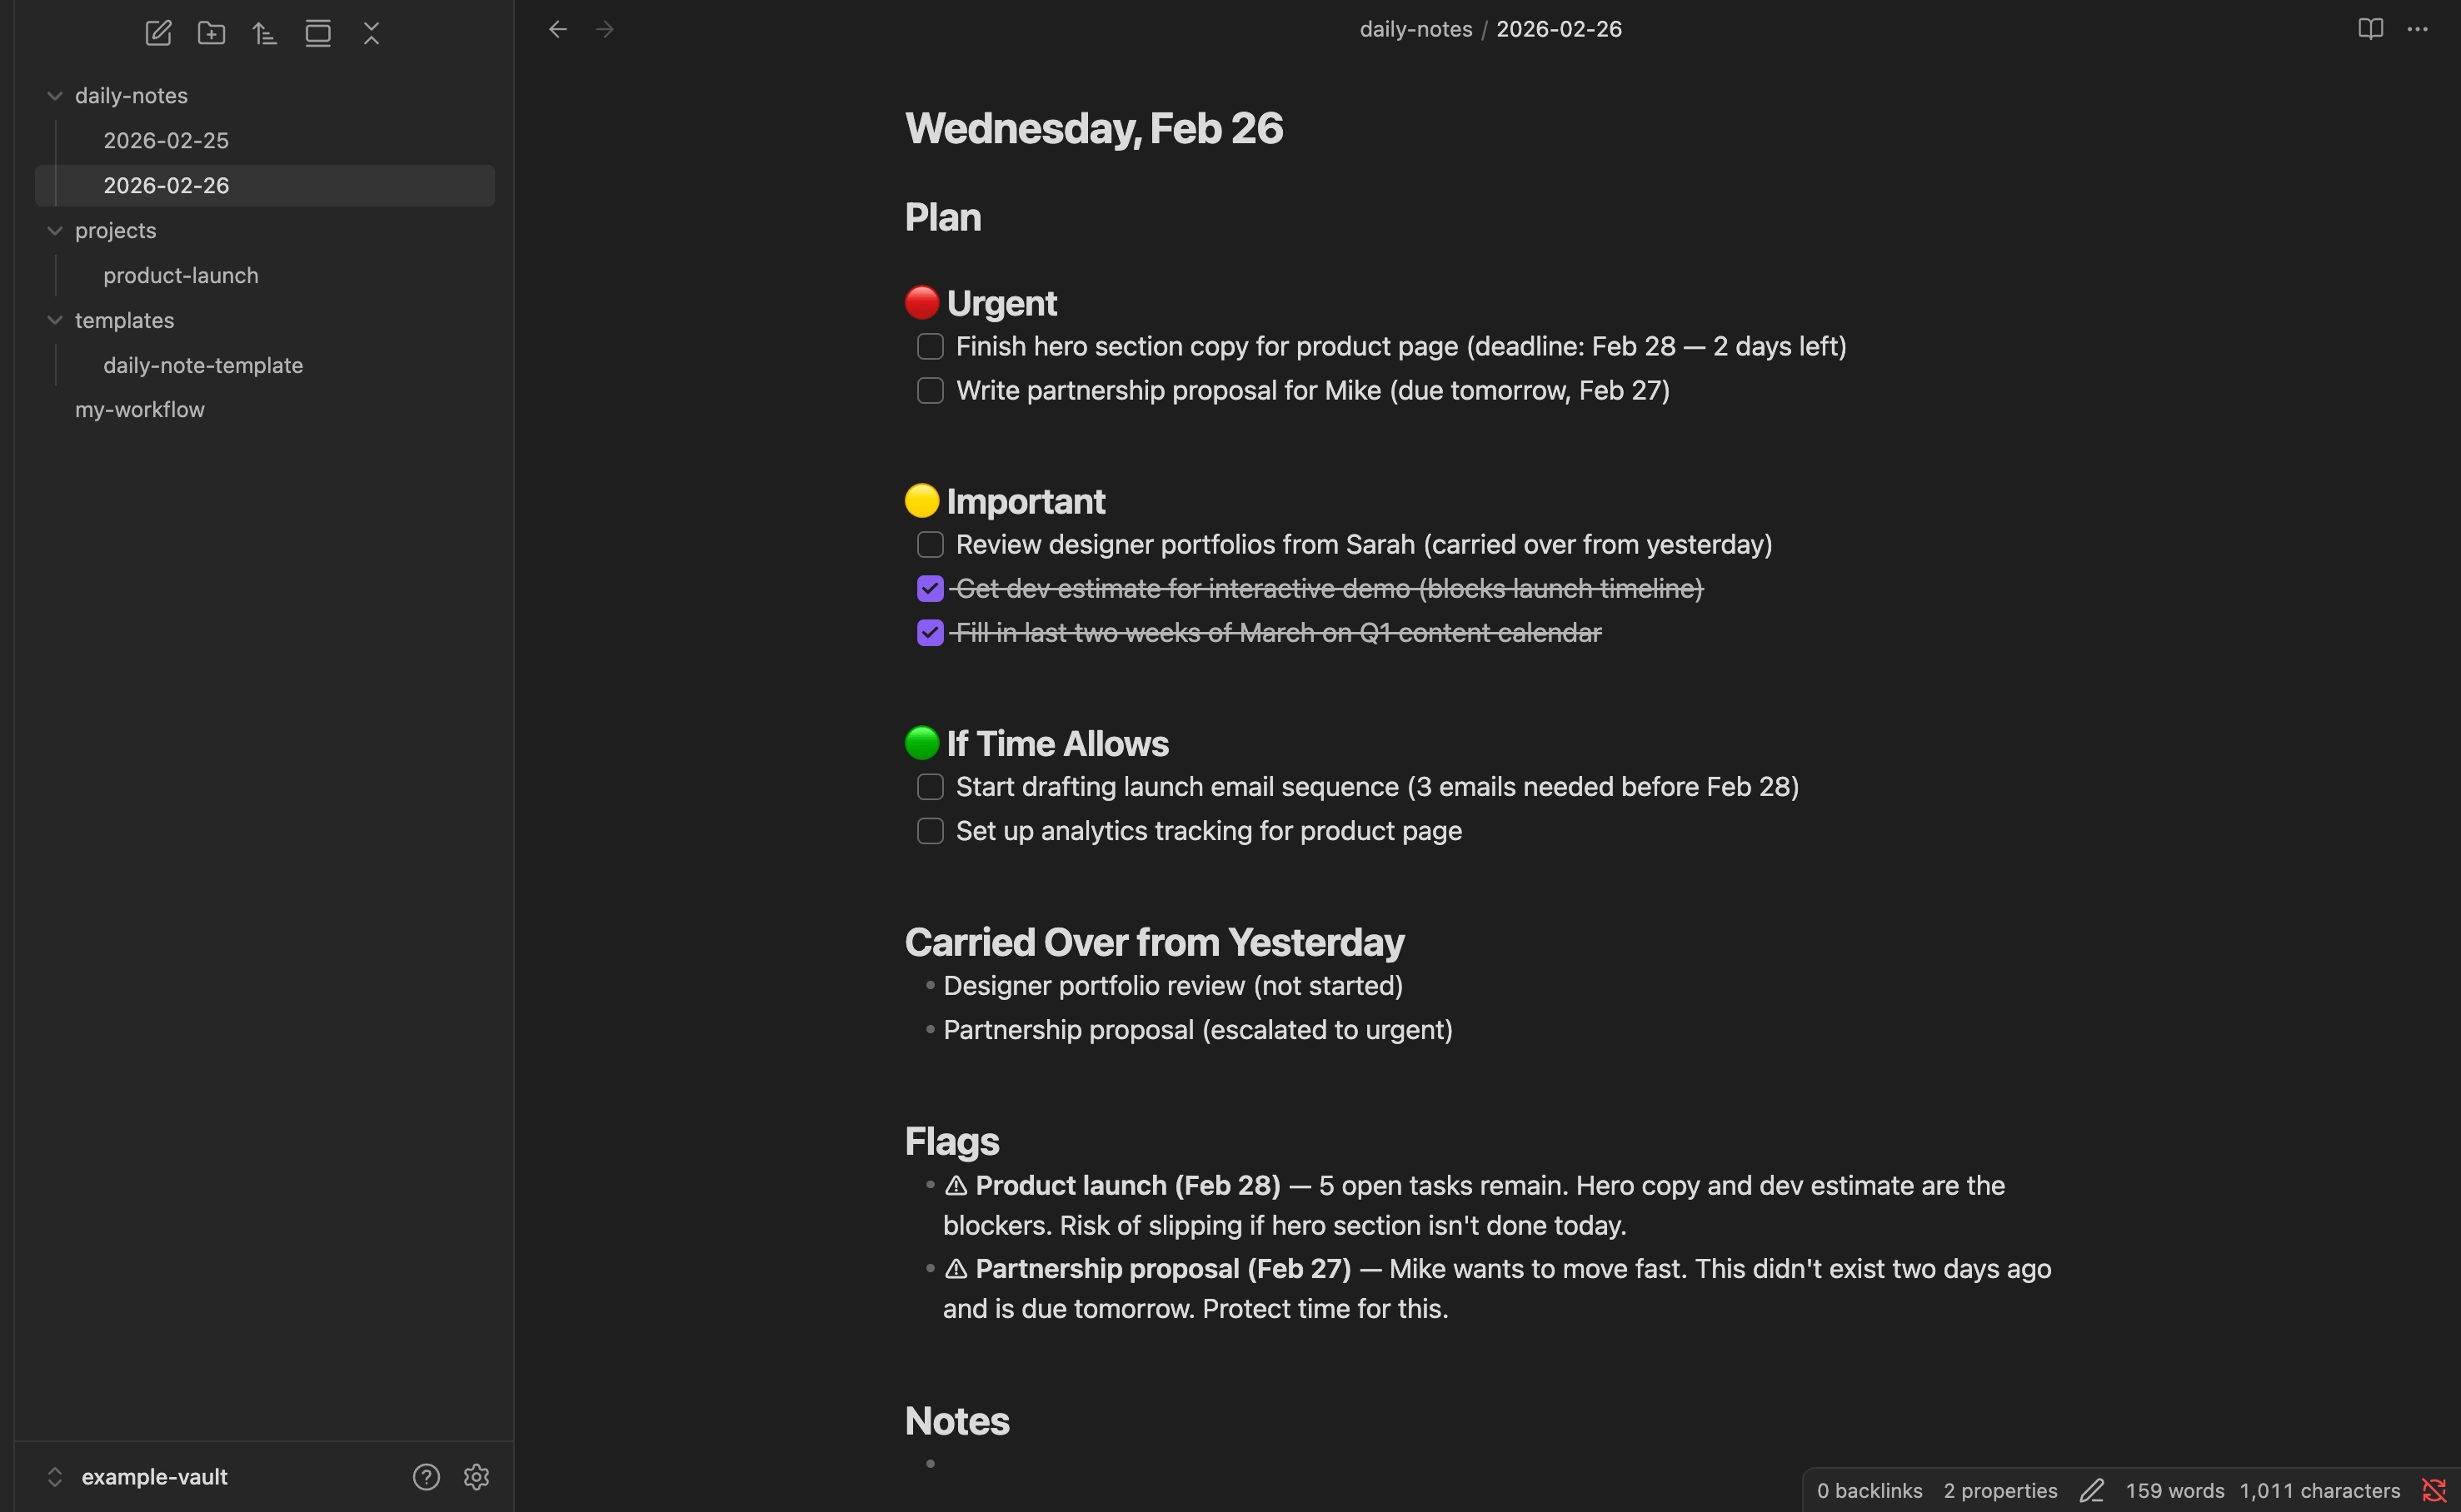
Task: Collapse the daily-notes folder
Action: click(x=55, y=95)
